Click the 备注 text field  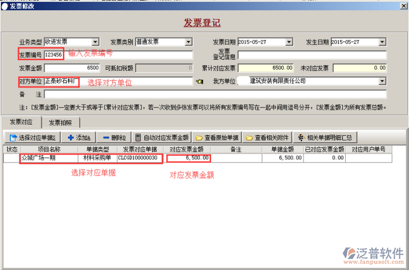[x=215, y=94]
